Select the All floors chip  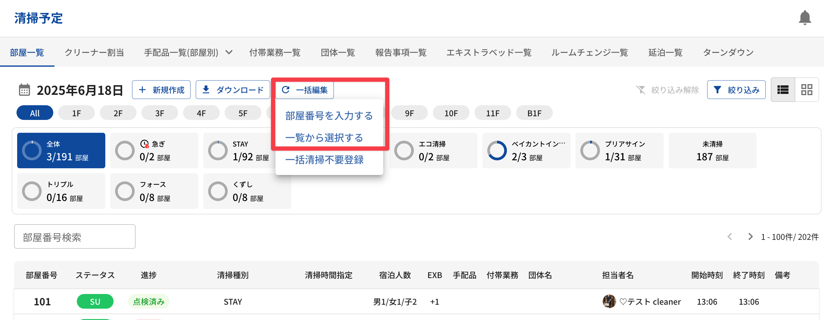point(35,113)
